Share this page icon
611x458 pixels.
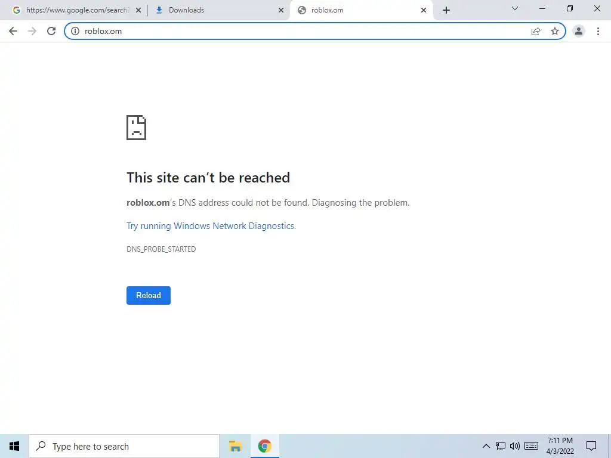pos(536,31)
